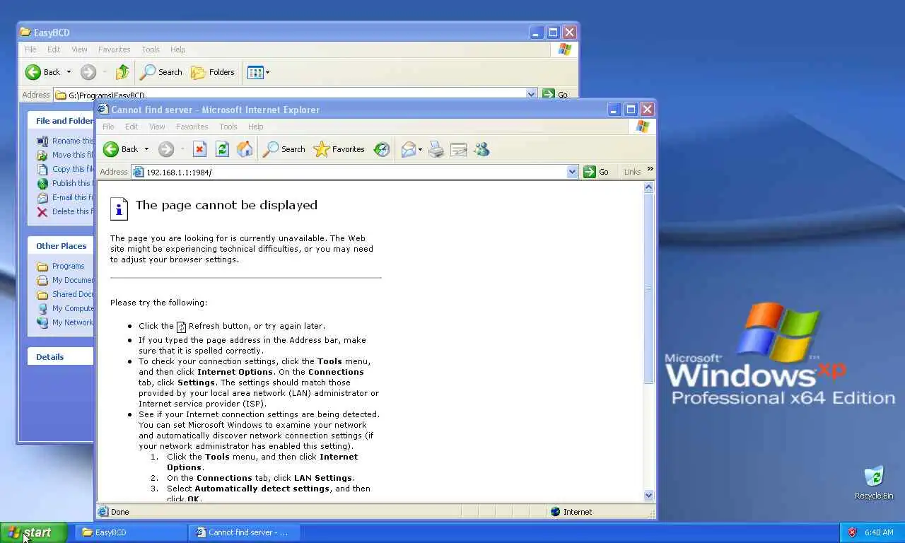Image resolution: width=905 pixels, height=543 pixels.
Task: Toggle Folders pane in EasyBCD window
Action: (x=213, y=72)
